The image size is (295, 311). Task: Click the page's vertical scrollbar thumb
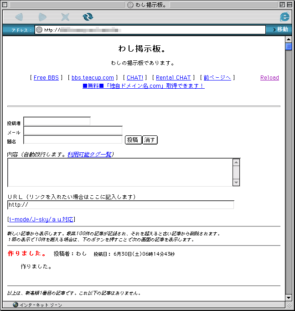coord(289,47)
